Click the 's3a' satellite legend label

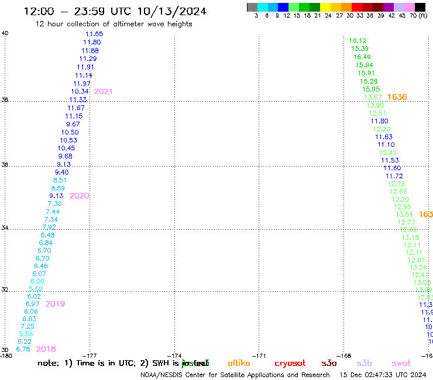pyautogui.click(x=329, y=363)
